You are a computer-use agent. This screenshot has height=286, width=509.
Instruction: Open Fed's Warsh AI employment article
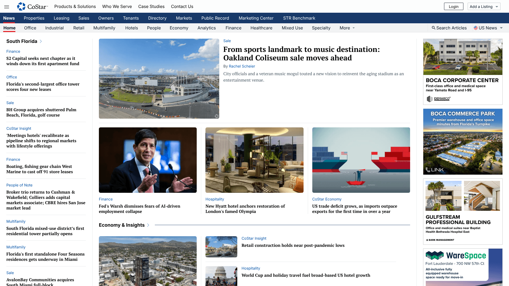tap(139, 209)
